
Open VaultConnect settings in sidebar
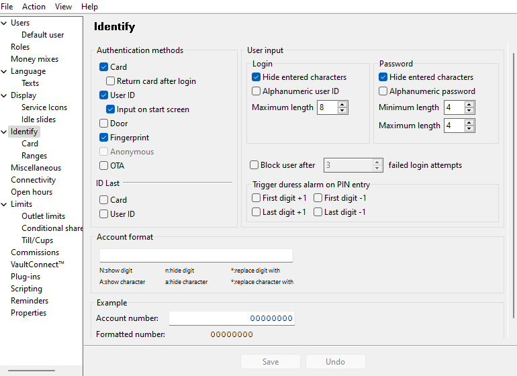(38, 265)
